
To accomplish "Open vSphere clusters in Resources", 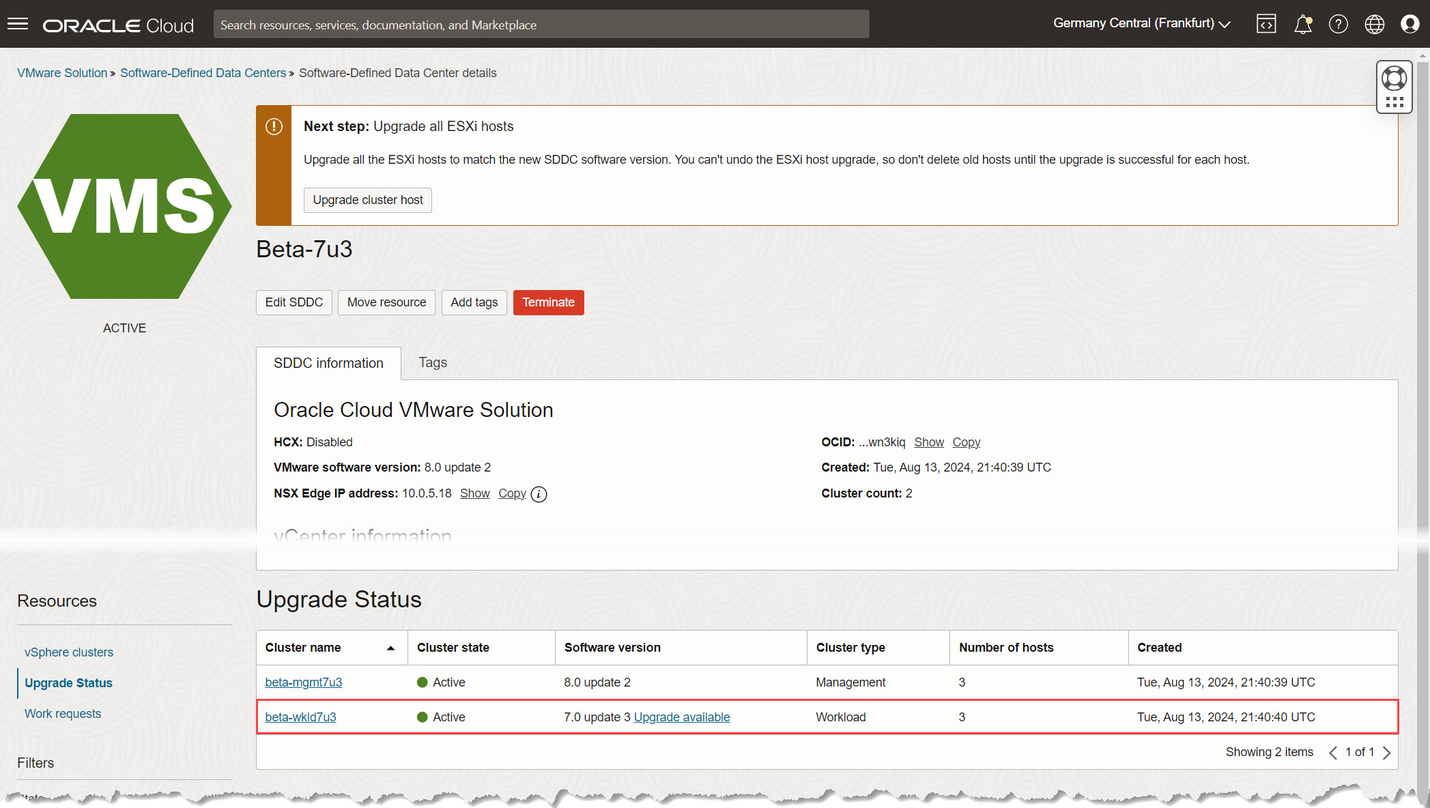I will (x=69, y=652).
